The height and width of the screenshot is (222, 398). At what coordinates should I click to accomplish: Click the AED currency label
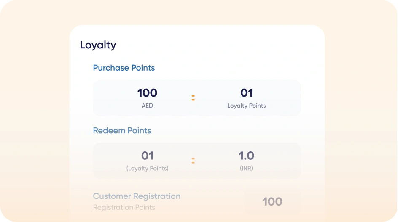tap(147, 106)
